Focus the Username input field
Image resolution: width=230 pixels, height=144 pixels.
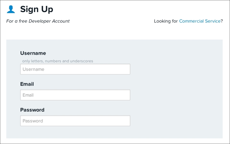click(75, 69)
